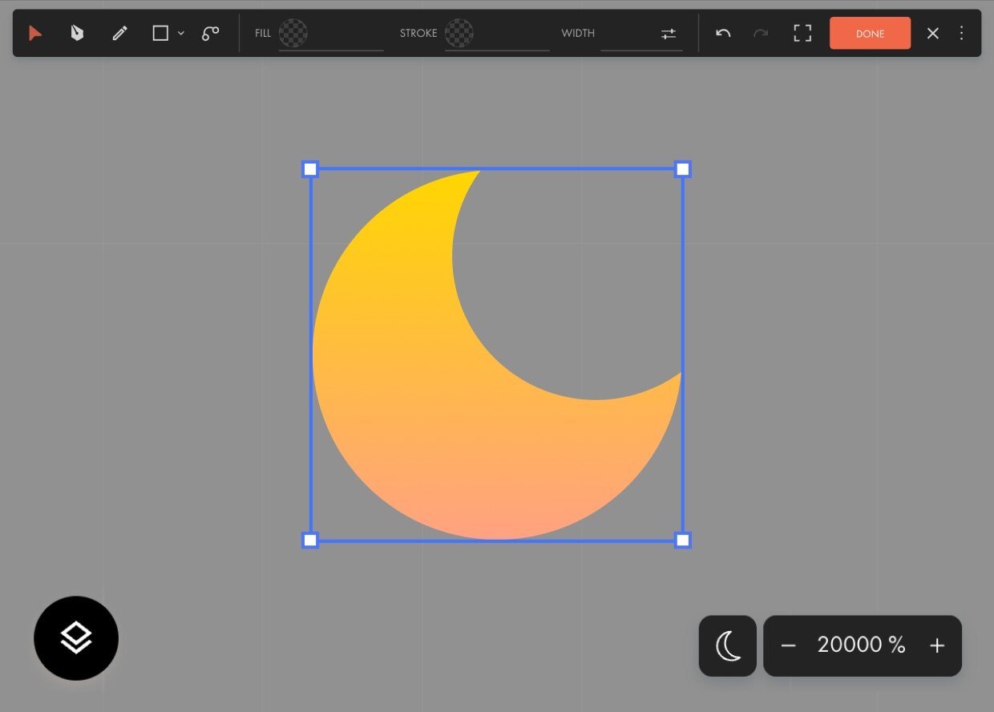Toggle dark mode with moon icon
This screenshot has width=994, height=712.
pos(728,645)
